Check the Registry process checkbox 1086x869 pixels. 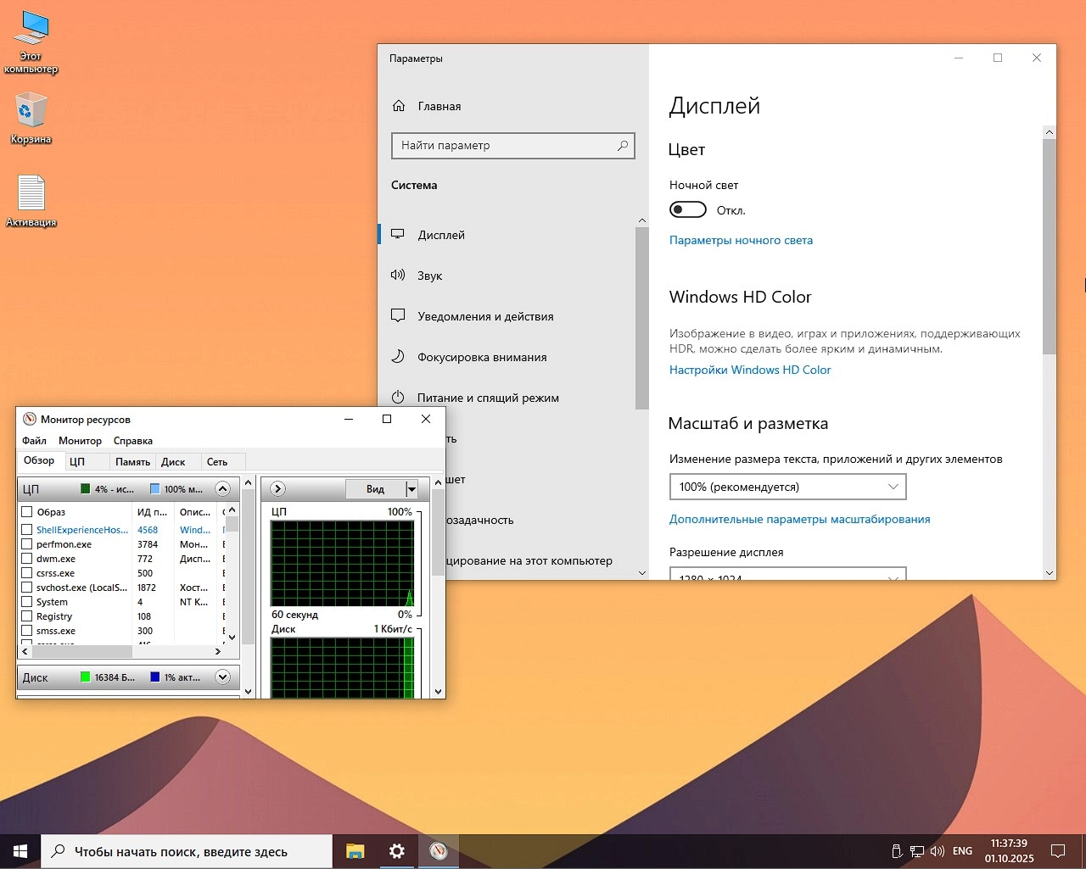27,616
